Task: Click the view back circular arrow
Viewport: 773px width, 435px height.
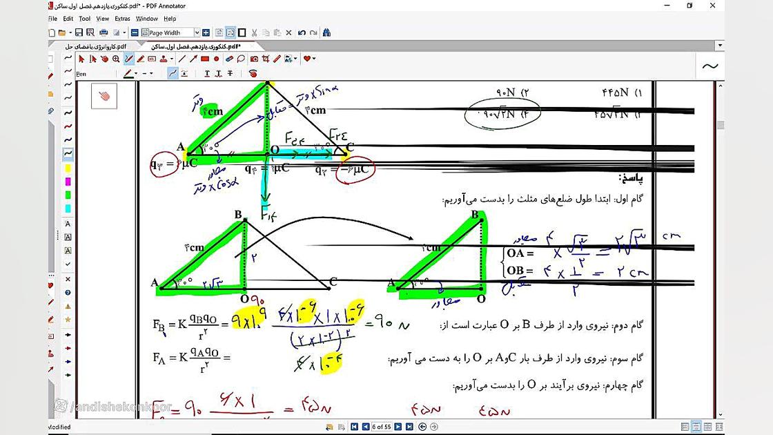Action: 422,427
